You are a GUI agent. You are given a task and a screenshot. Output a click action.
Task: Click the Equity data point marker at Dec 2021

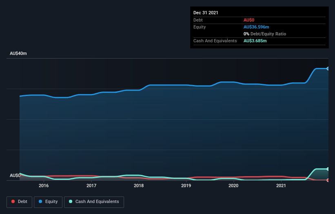pyautogui.click(x=328, y=69)
